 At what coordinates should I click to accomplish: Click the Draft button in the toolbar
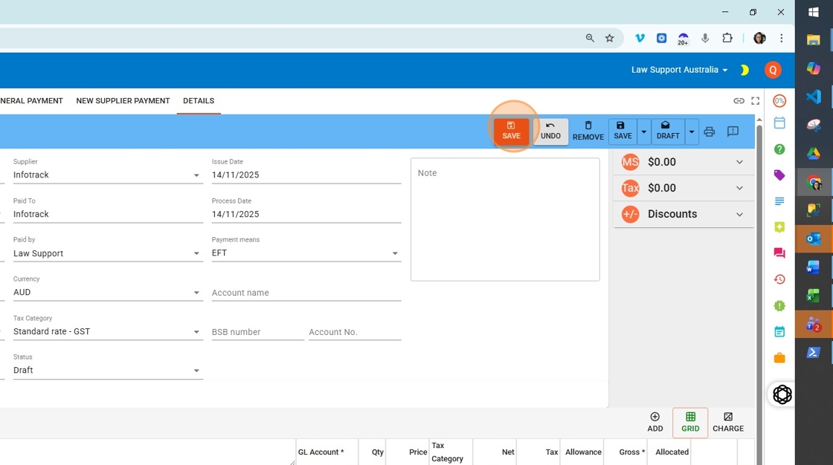click(x=666, y=131)
